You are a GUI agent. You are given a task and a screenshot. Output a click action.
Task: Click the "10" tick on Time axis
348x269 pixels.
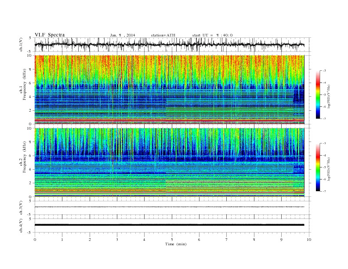coord(309,240)
